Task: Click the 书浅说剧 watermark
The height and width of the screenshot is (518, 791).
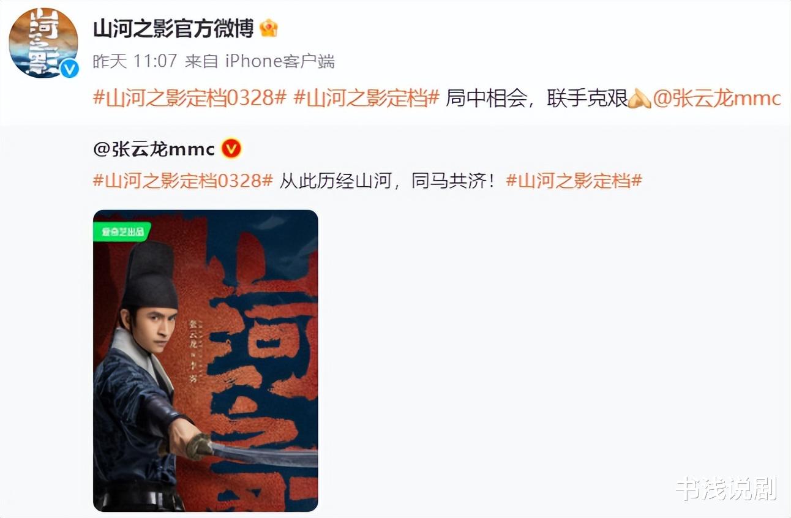Action: pyautogui.click(x=726, y=488)
